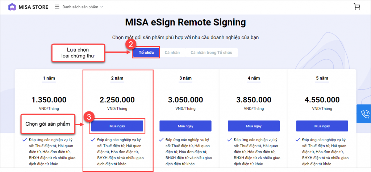The height and width of the screenshot is (172, 371).
Task: Click the 3.050.000 price label
Action: 185,100
